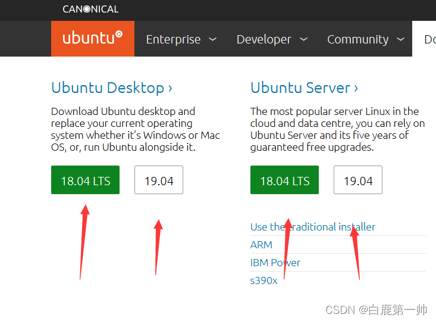Download Ubuntu Server 18.04 LTS

pyautogui.click(x=284, y=180)
